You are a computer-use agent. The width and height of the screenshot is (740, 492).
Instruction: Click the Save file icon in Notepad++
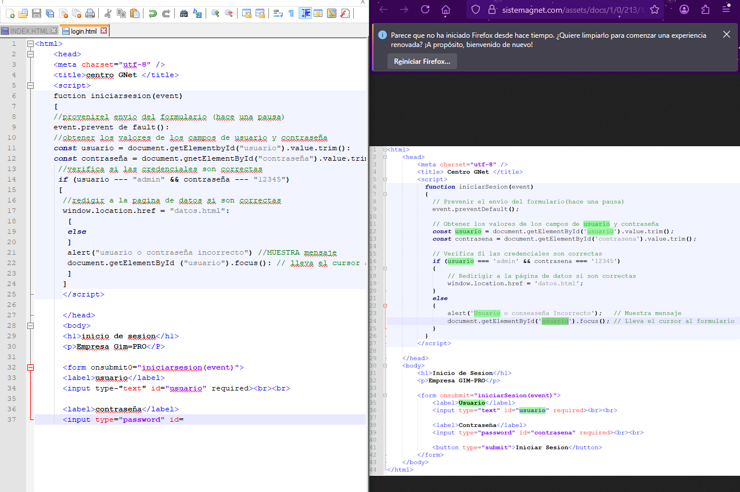click(36, 13)
